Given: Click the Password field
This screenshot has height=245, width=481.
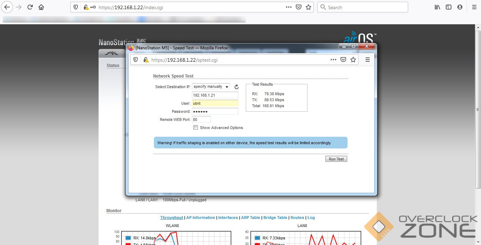Looking at the screenshot, I should coord(215,111).
